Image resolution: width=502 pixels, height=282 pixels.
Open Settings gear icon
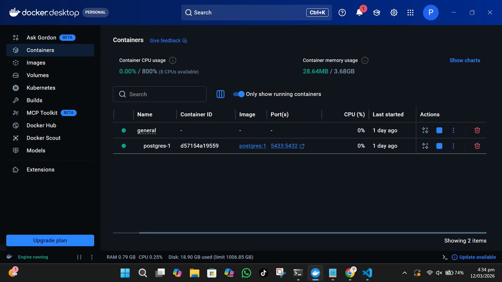coord(394,13)
